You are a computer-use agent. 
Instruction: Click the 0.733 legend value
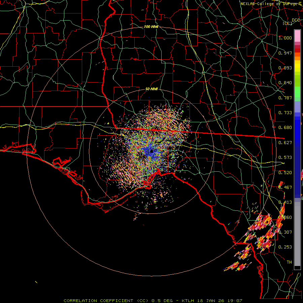click(285, 113)
